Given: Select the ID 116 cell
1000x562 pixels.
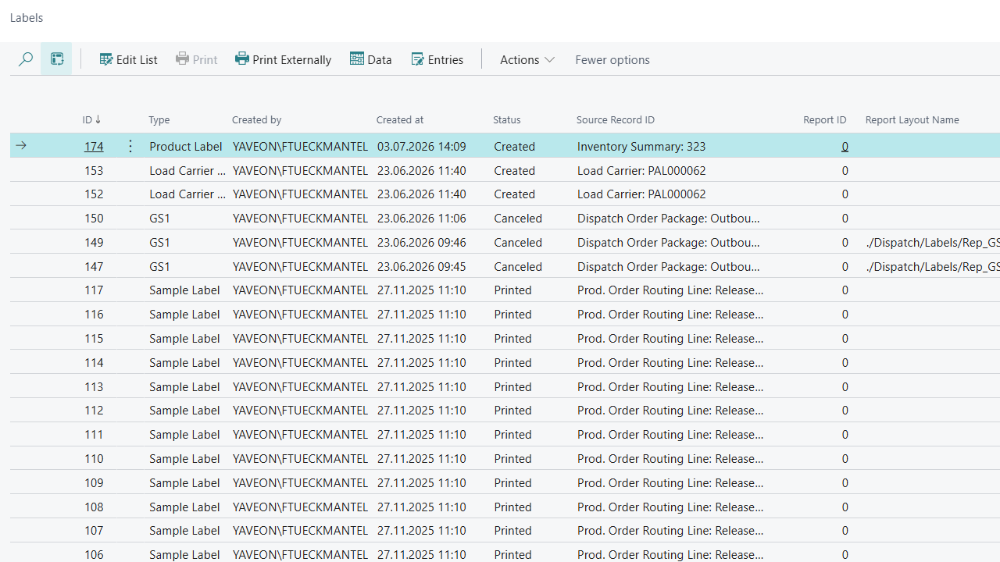Looking at the screenshot, I should (x=94, y=314).
